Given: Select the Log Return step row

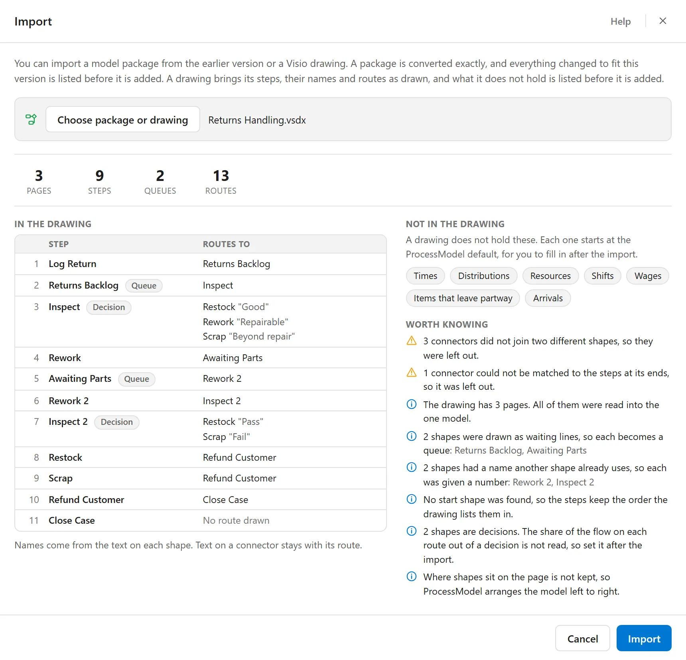Looking at the screenshot, I should point(201,264).
